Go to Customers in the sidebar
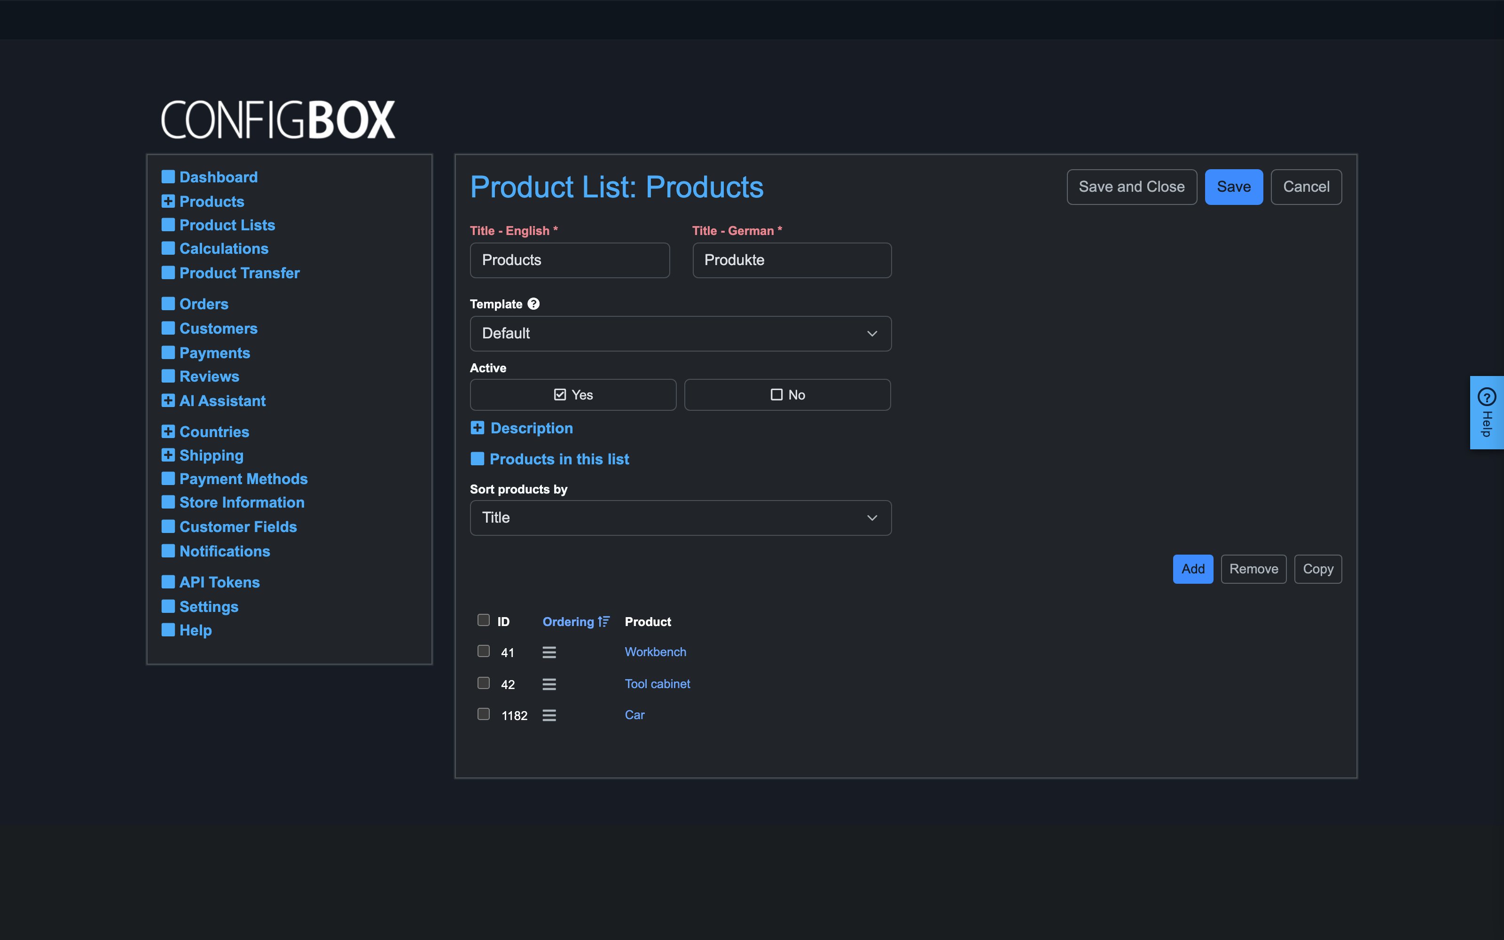The width and height of the screenshot is (1504, 940). [218, 328]
